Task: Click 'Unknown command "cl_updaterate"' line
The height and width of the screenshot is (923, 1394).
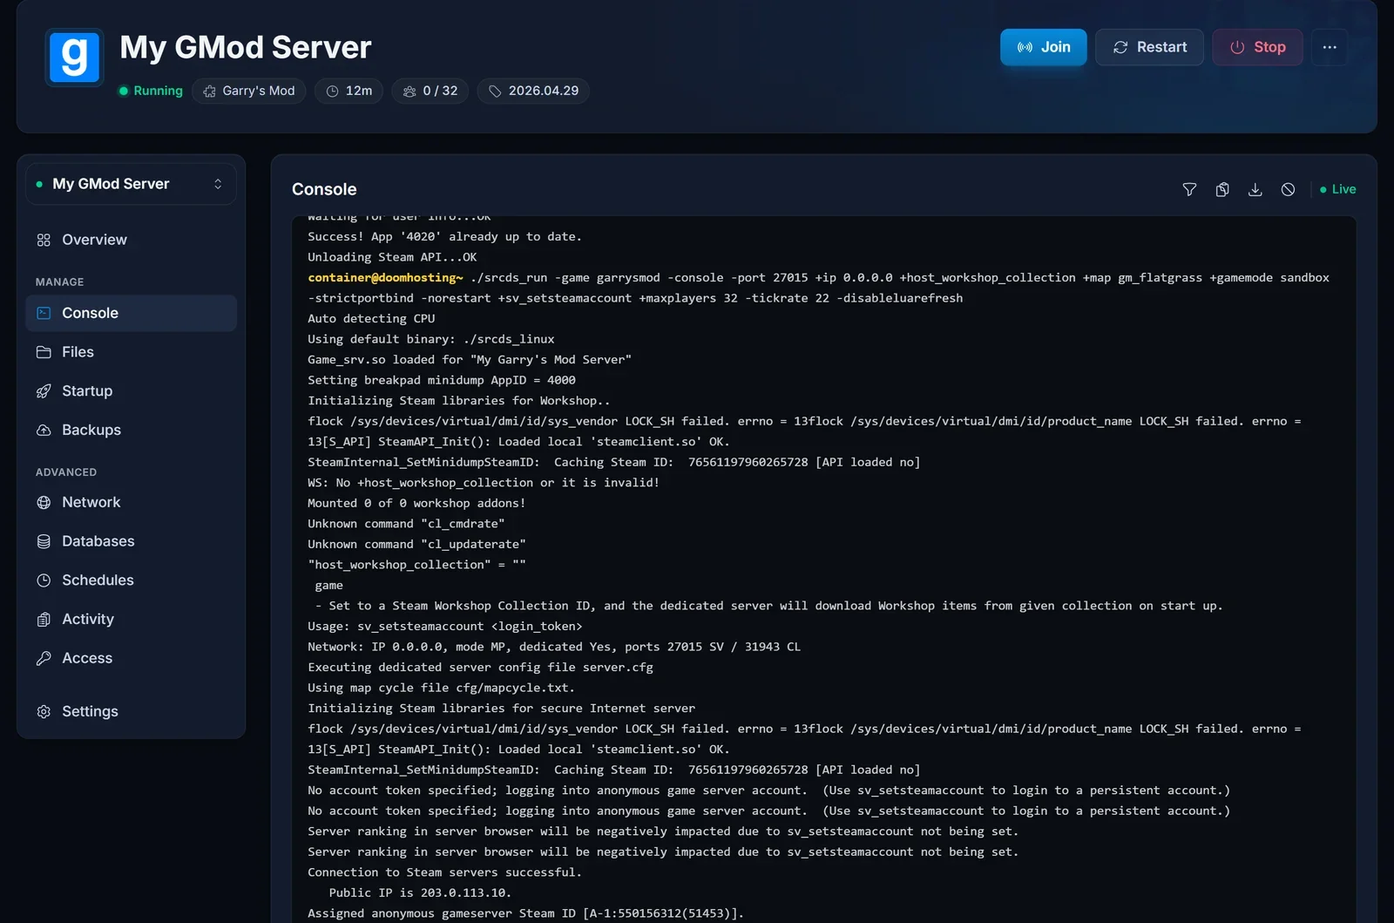Action: click(x=416, y=544)
